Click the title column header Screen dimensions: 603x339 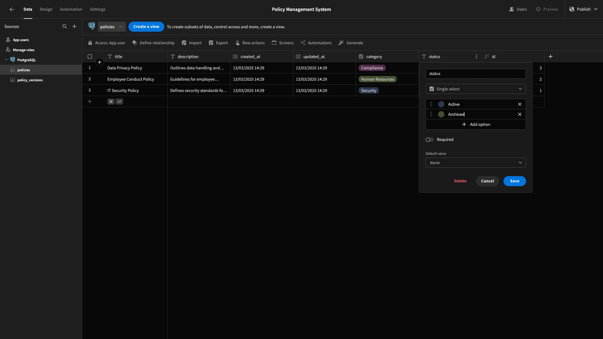click(136, 56)
